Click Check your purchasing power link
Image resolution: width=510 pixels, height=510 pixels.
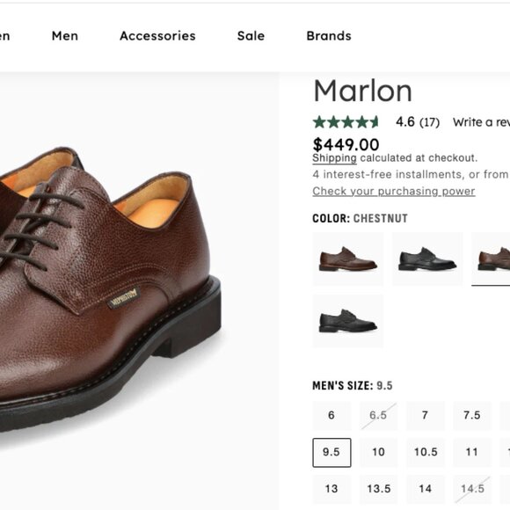pos(394,191)
